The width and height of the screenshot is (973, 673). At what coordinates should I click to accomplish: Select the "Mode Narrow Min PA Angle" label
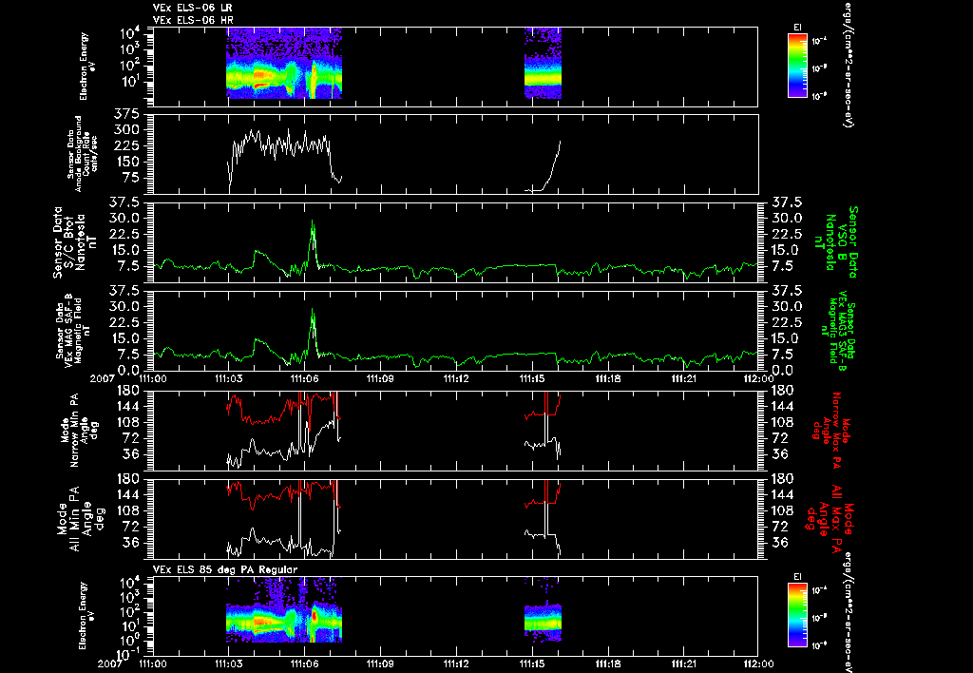click(x=79, y=430)
